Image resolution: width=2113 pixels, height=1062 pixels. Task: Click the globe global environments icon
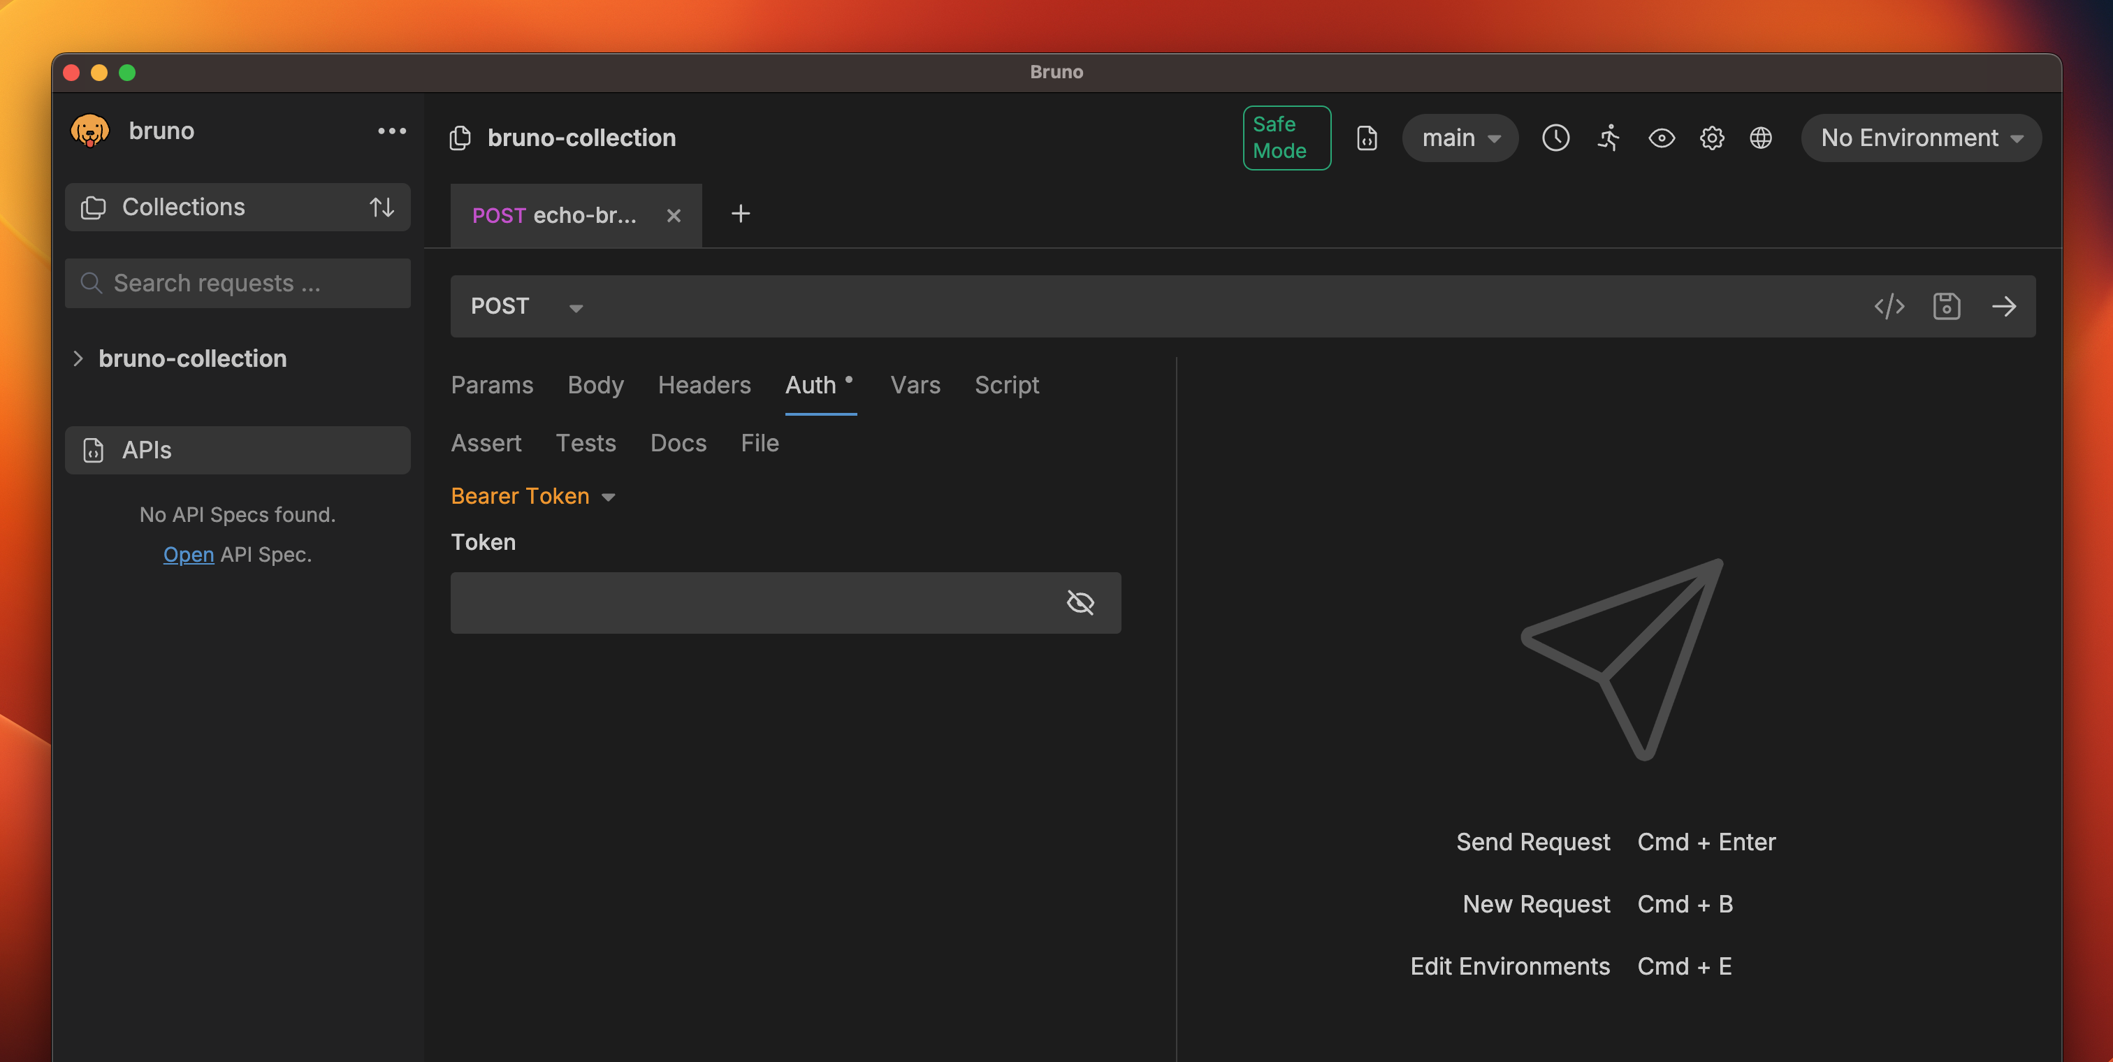tap(1760, 138)
